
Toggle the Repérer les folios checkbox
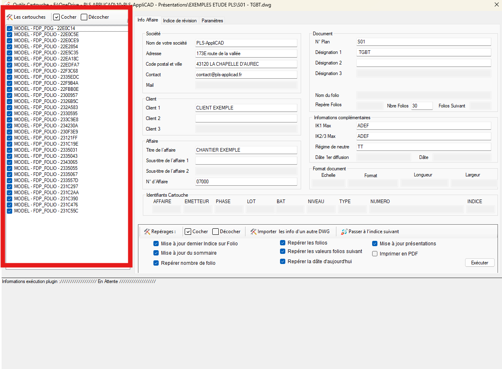click(283, 243)
